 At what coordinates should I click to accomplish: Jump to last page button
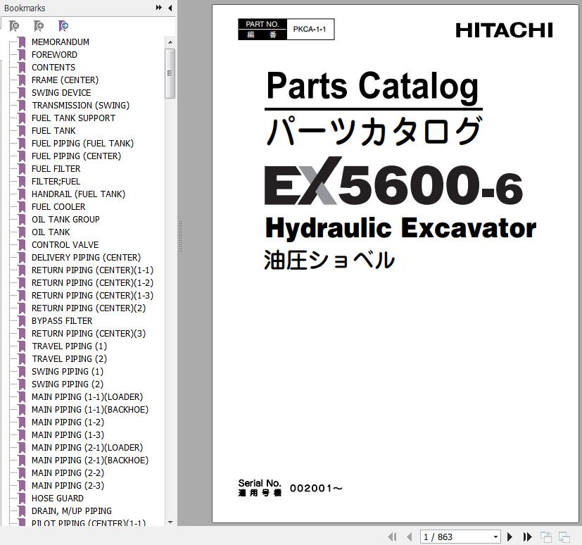tap(527, 537)
